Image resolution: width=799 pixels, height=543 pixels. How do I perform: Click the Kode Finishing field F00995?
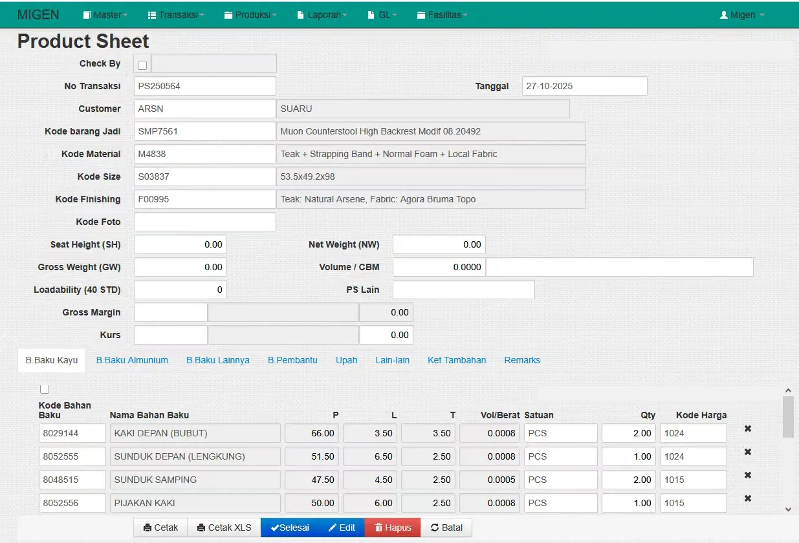click(x=205, y=199)
